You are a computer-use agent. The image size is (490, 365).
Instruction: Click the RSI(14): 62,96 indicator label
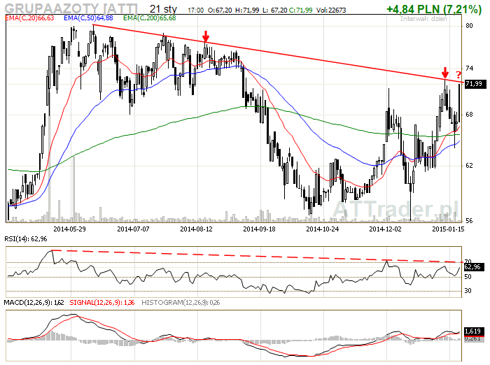point(26,239)
